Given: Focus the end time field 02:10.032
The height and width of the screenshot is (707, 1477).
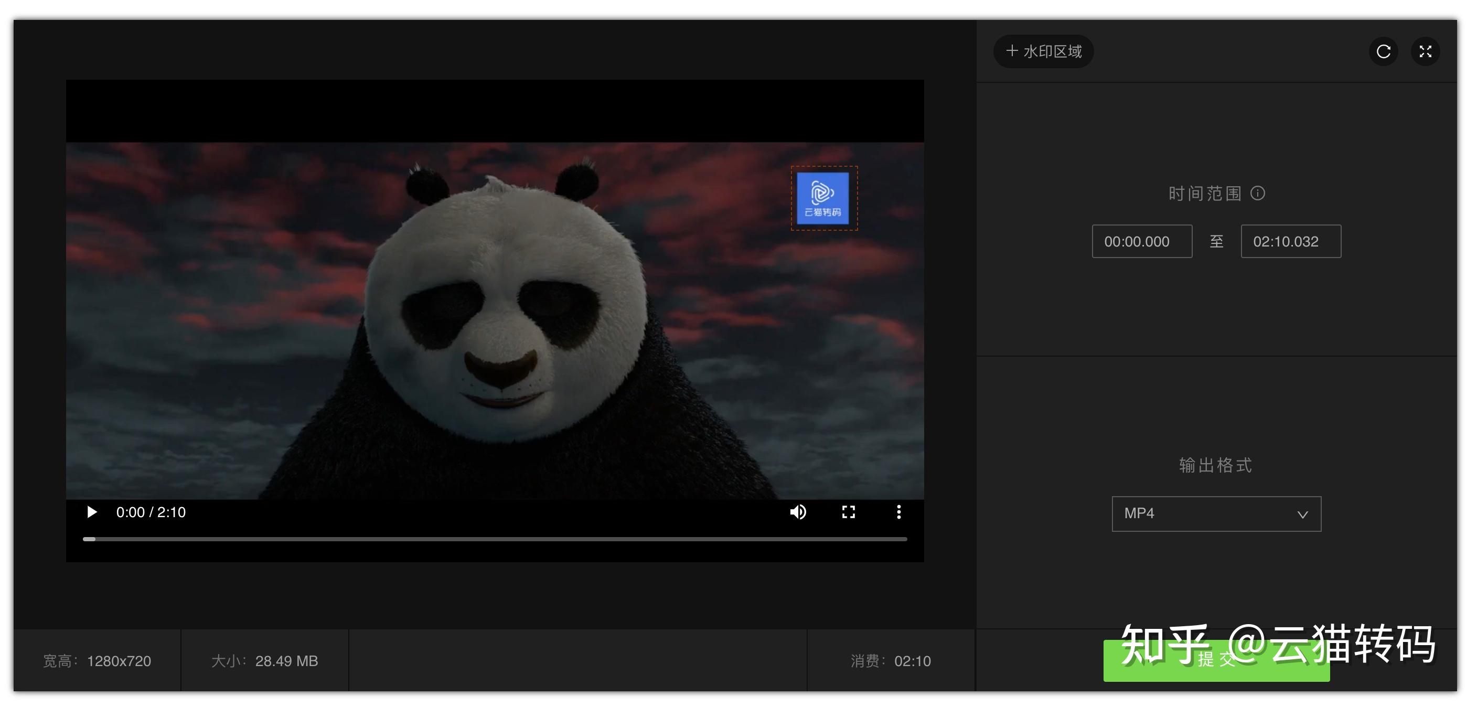Looking at the screenshot, I should tap(1291, 241).
